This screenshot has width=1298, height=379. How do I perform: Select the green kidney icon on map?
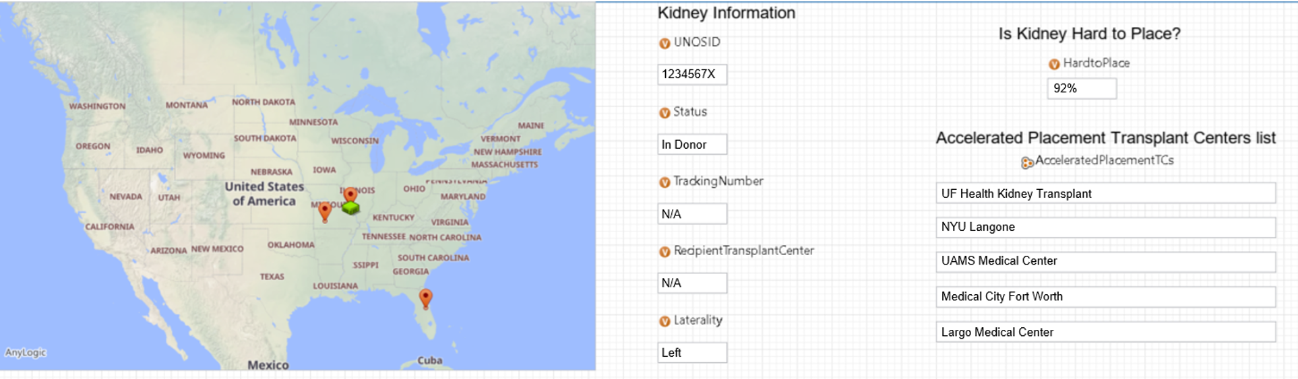(350, 208)
